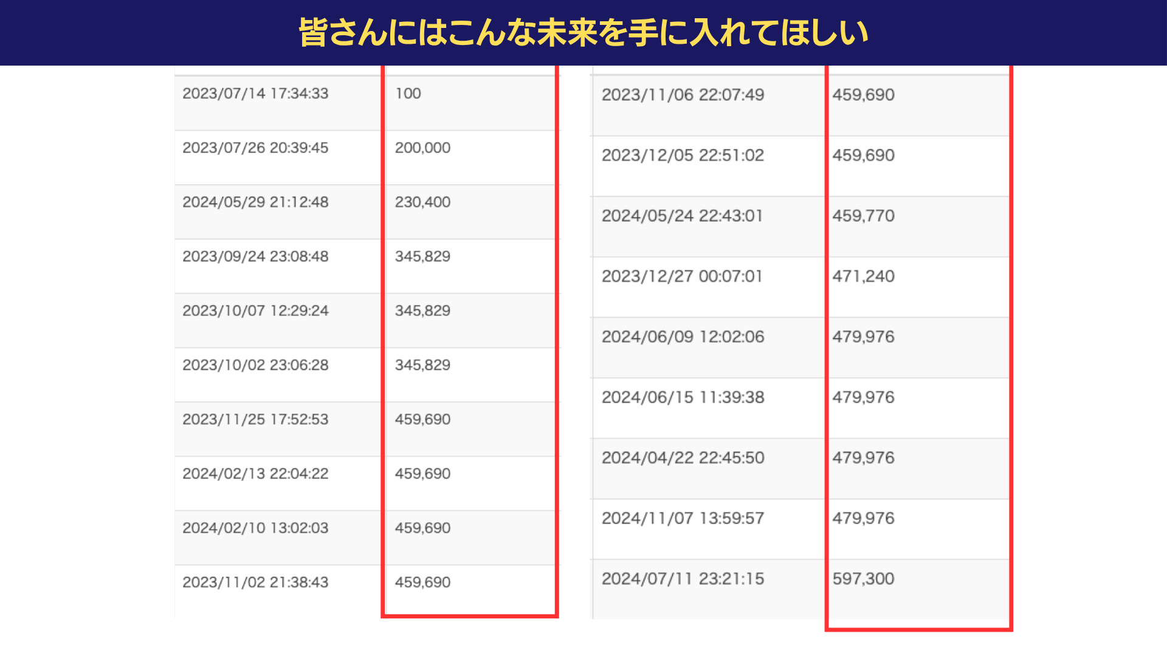Select date cell 2024/06/09 12:02:06

pos(683,337)
